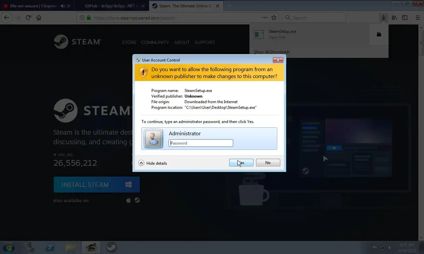Open Server Manager taskbar icon
Screen dimensions: 424x254
[x=29, y=247]
